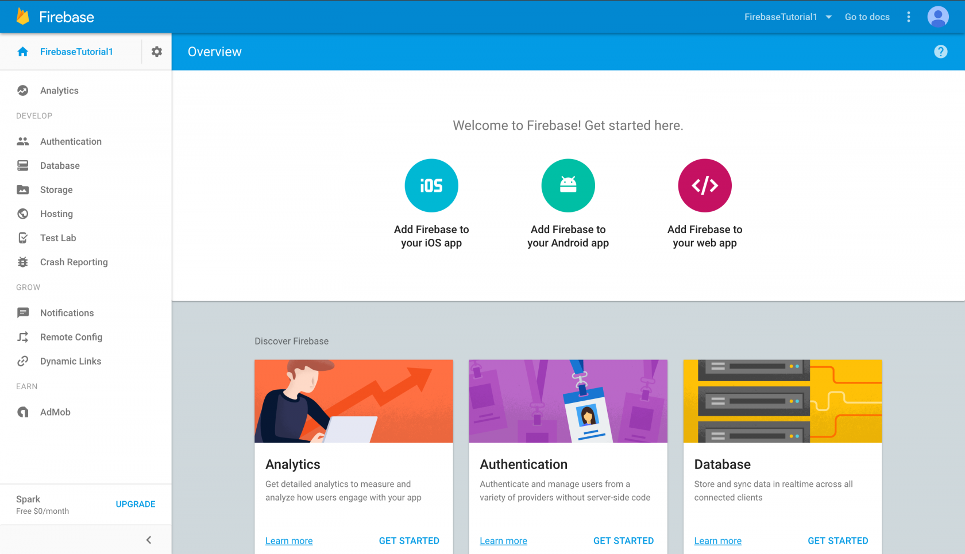Select Dynamic Links
Image resolution: width=965 pixels, height=554 pixels.
click(70, 361)
